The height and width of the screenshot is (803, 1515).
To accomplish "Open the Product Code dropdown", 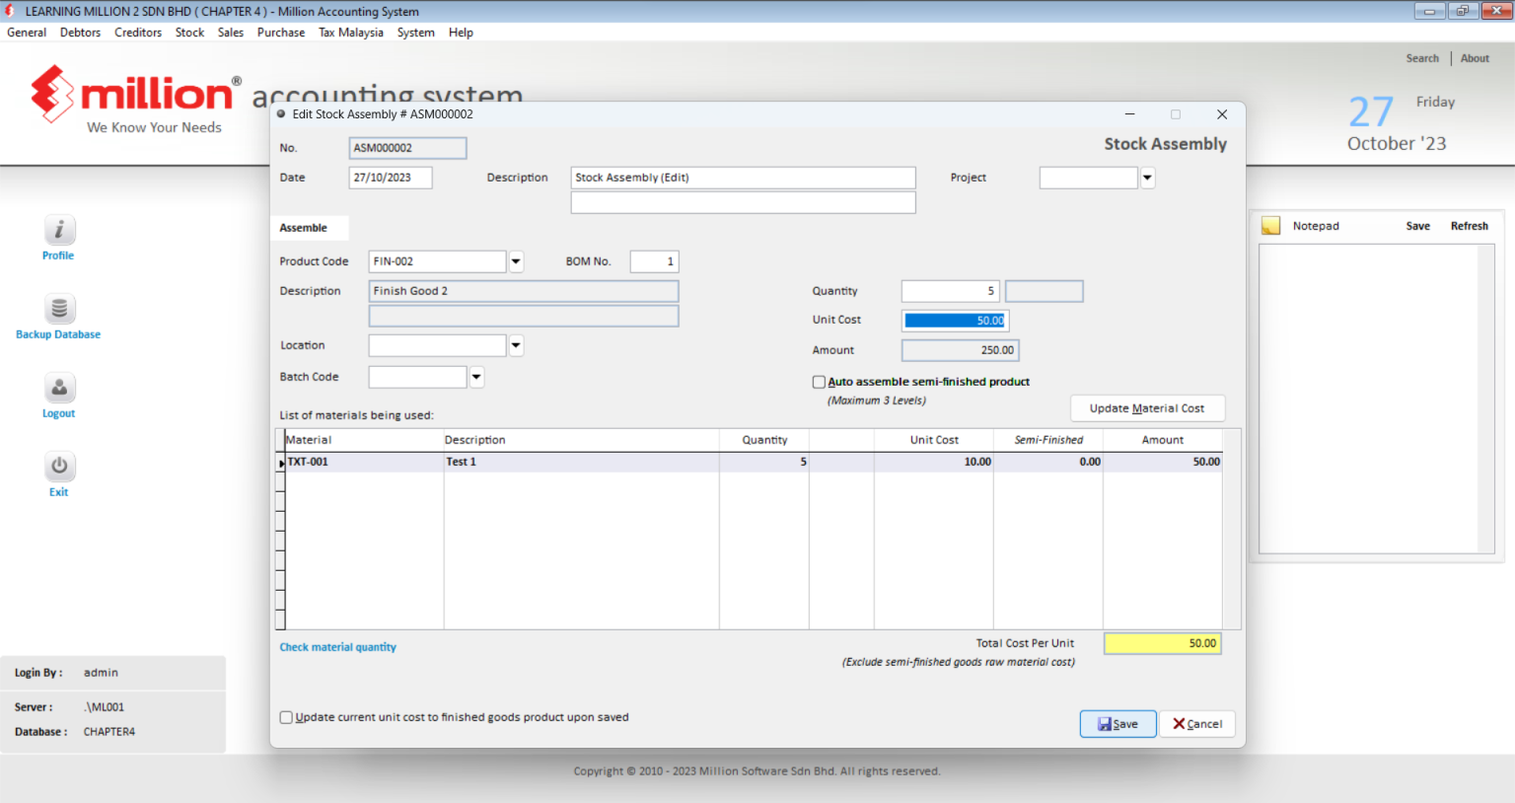I will tap(516, 261).
